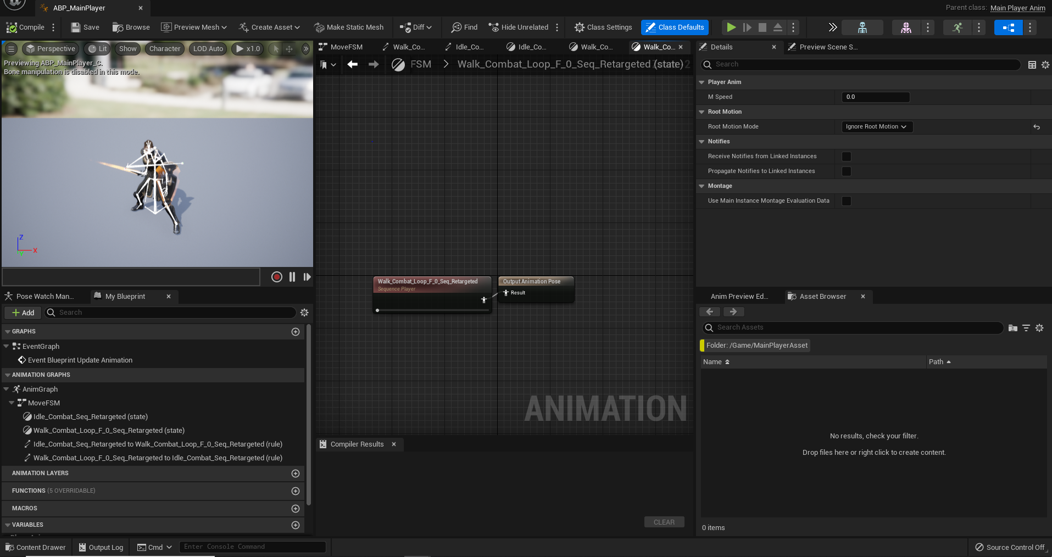Open graph bookmarks dropdown
This screenshot has width=1052, height=557.
(328, 65)
